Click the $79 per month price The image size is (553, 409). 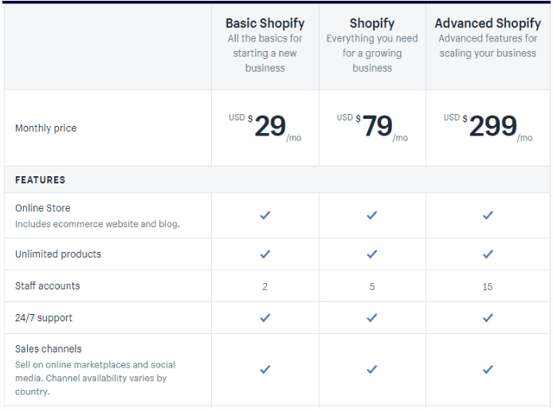click(377, 126)
